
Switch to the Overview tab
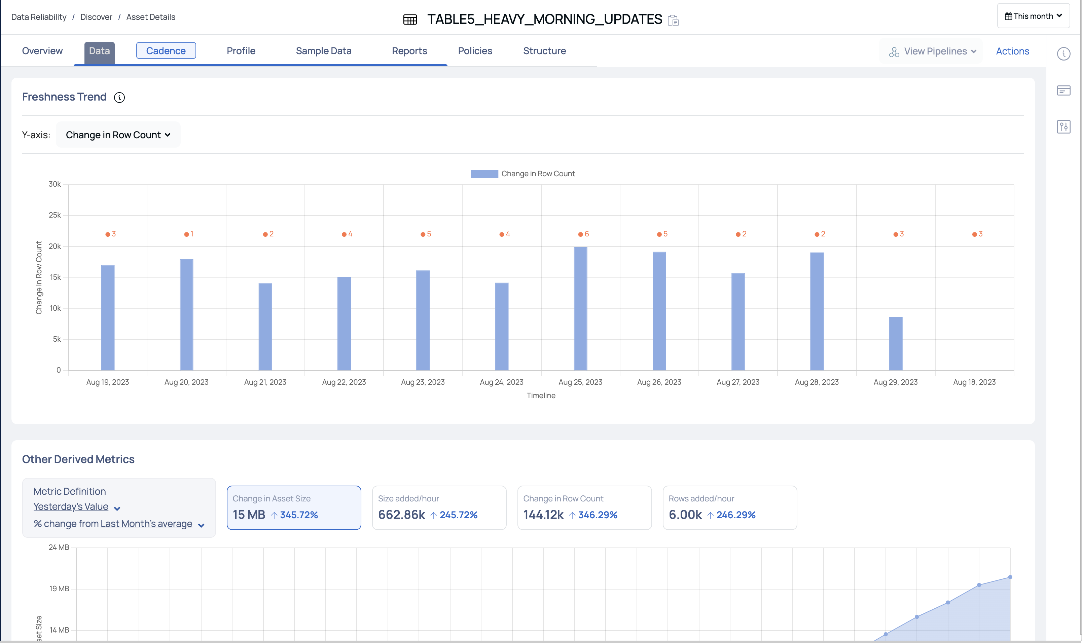click(x=42, y=51)
